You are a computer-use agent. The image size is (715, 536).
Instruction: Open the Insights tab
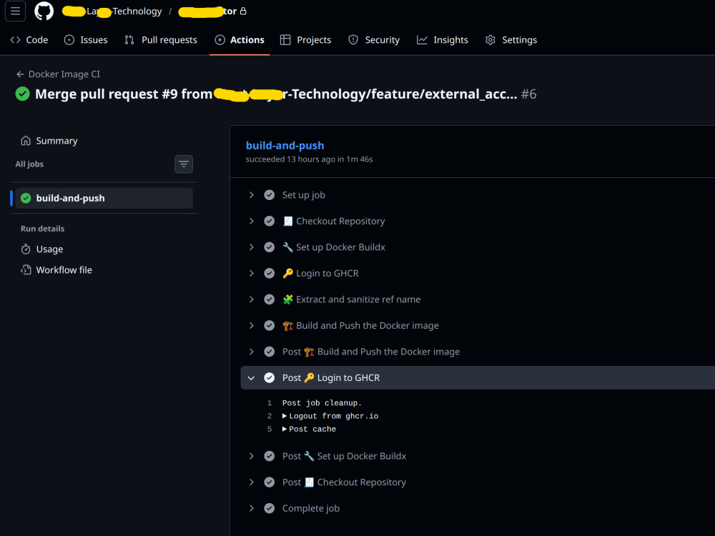(x=443, y=40)
